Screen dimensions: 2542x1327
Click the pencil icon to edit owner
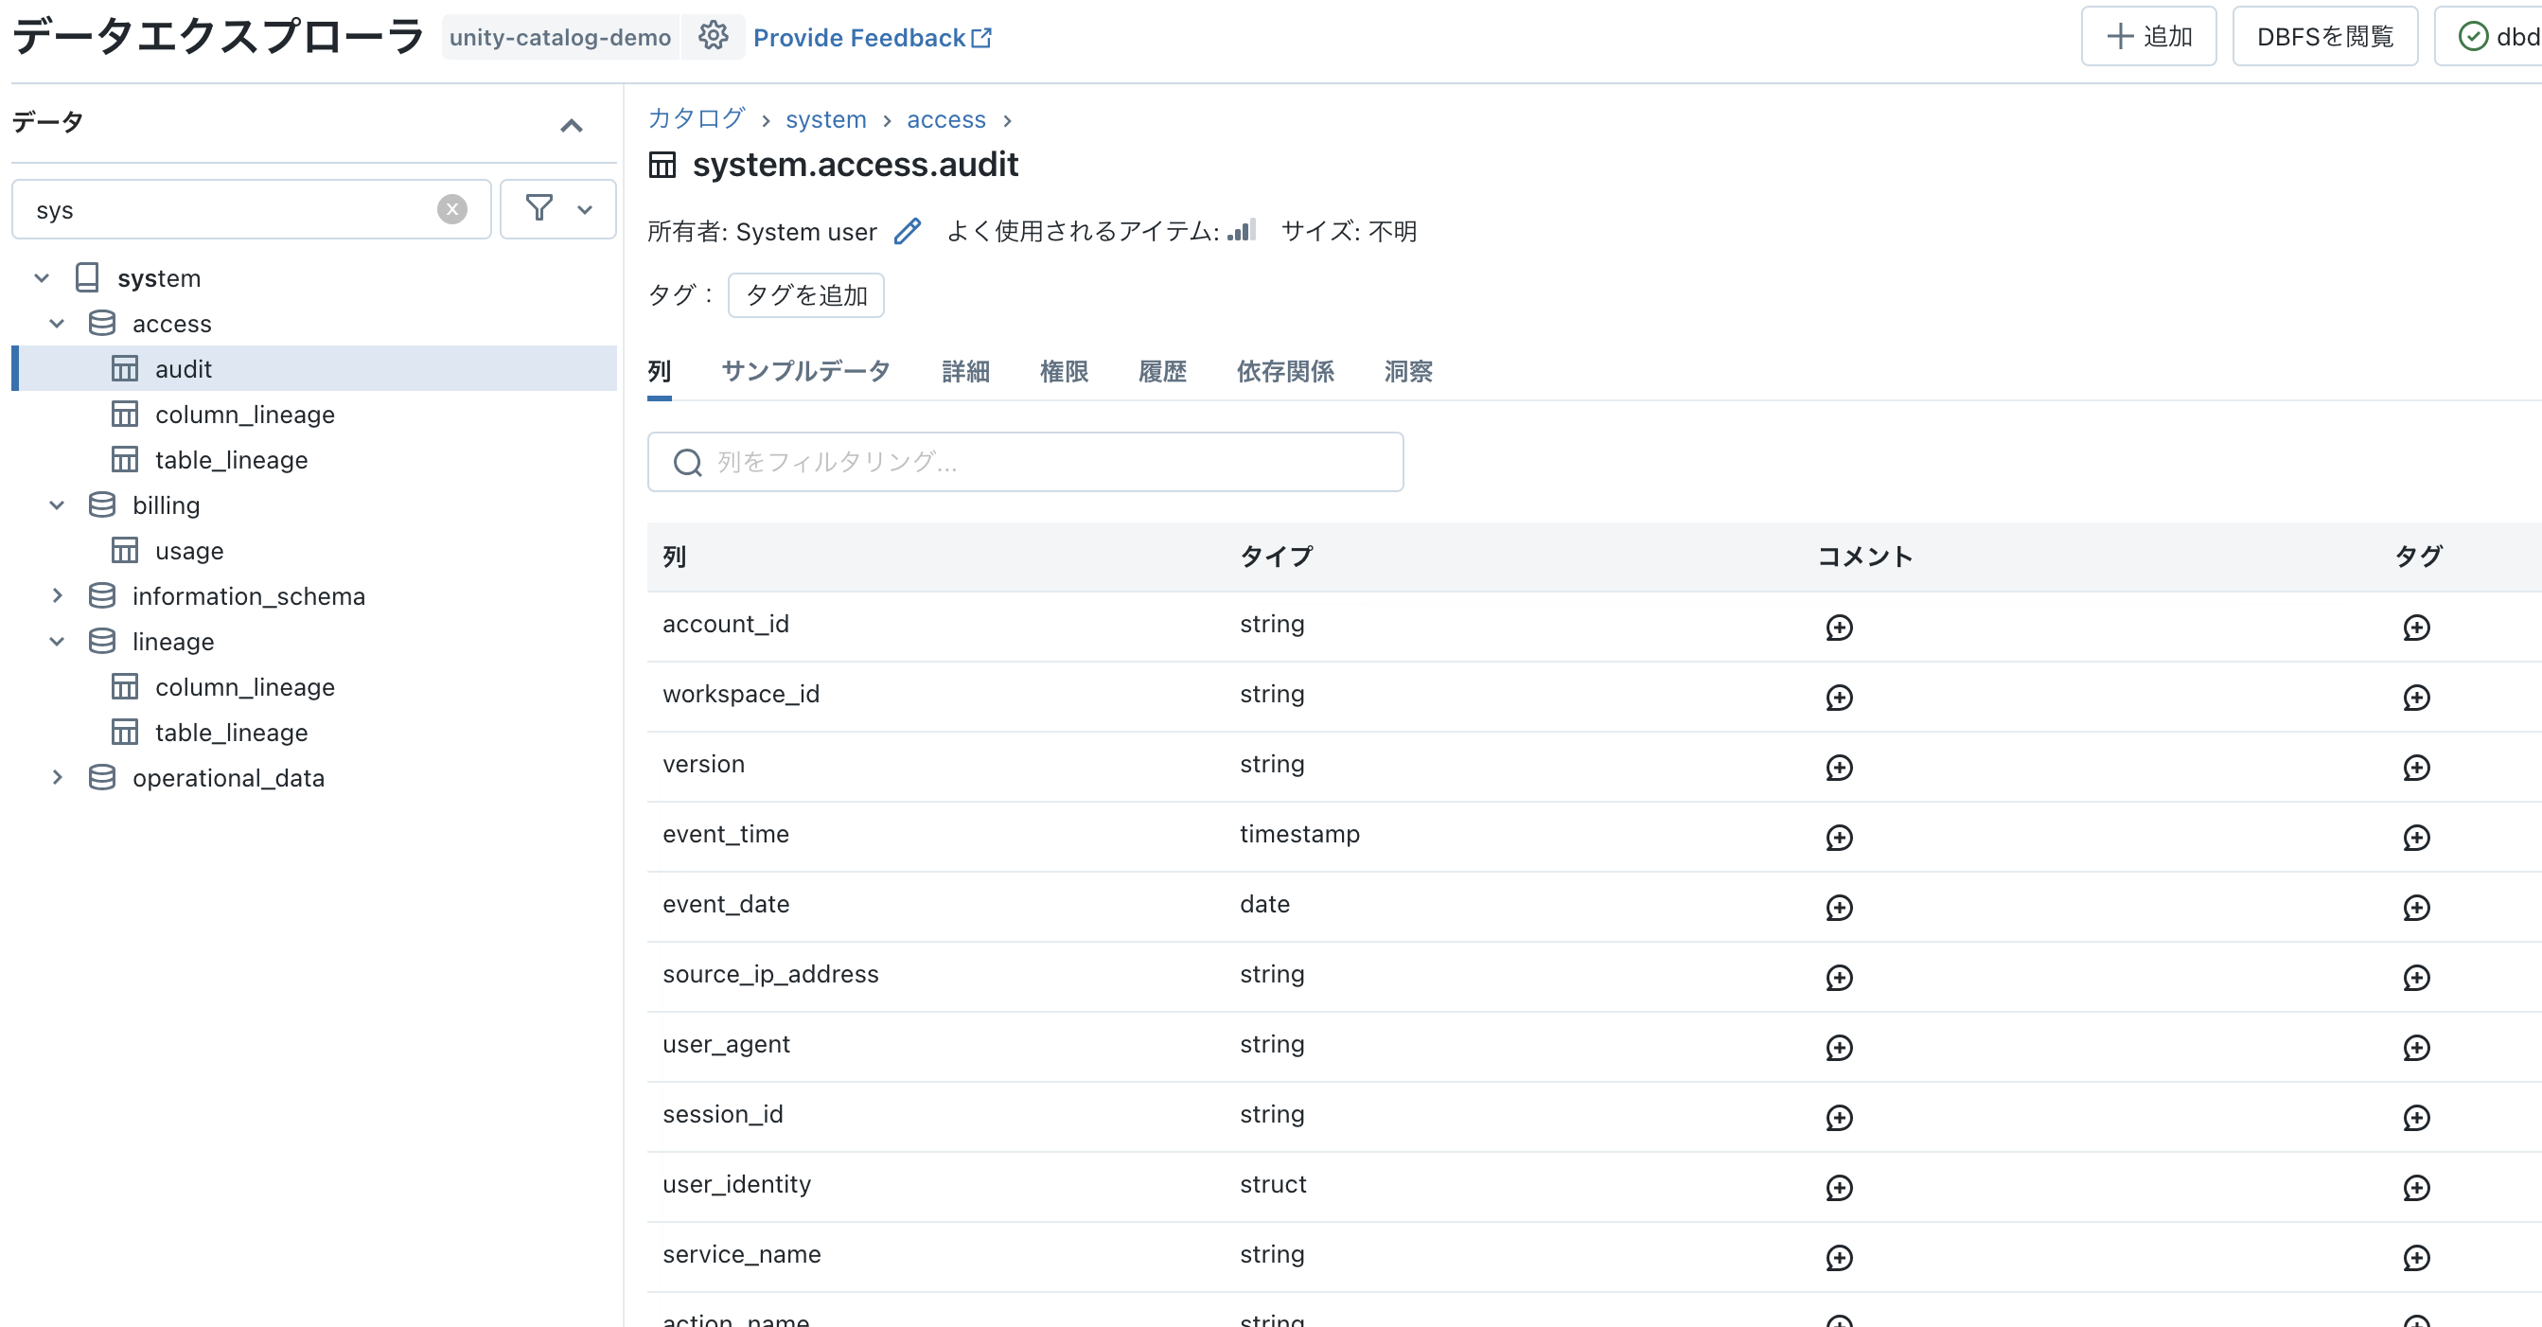pos(907,231)
